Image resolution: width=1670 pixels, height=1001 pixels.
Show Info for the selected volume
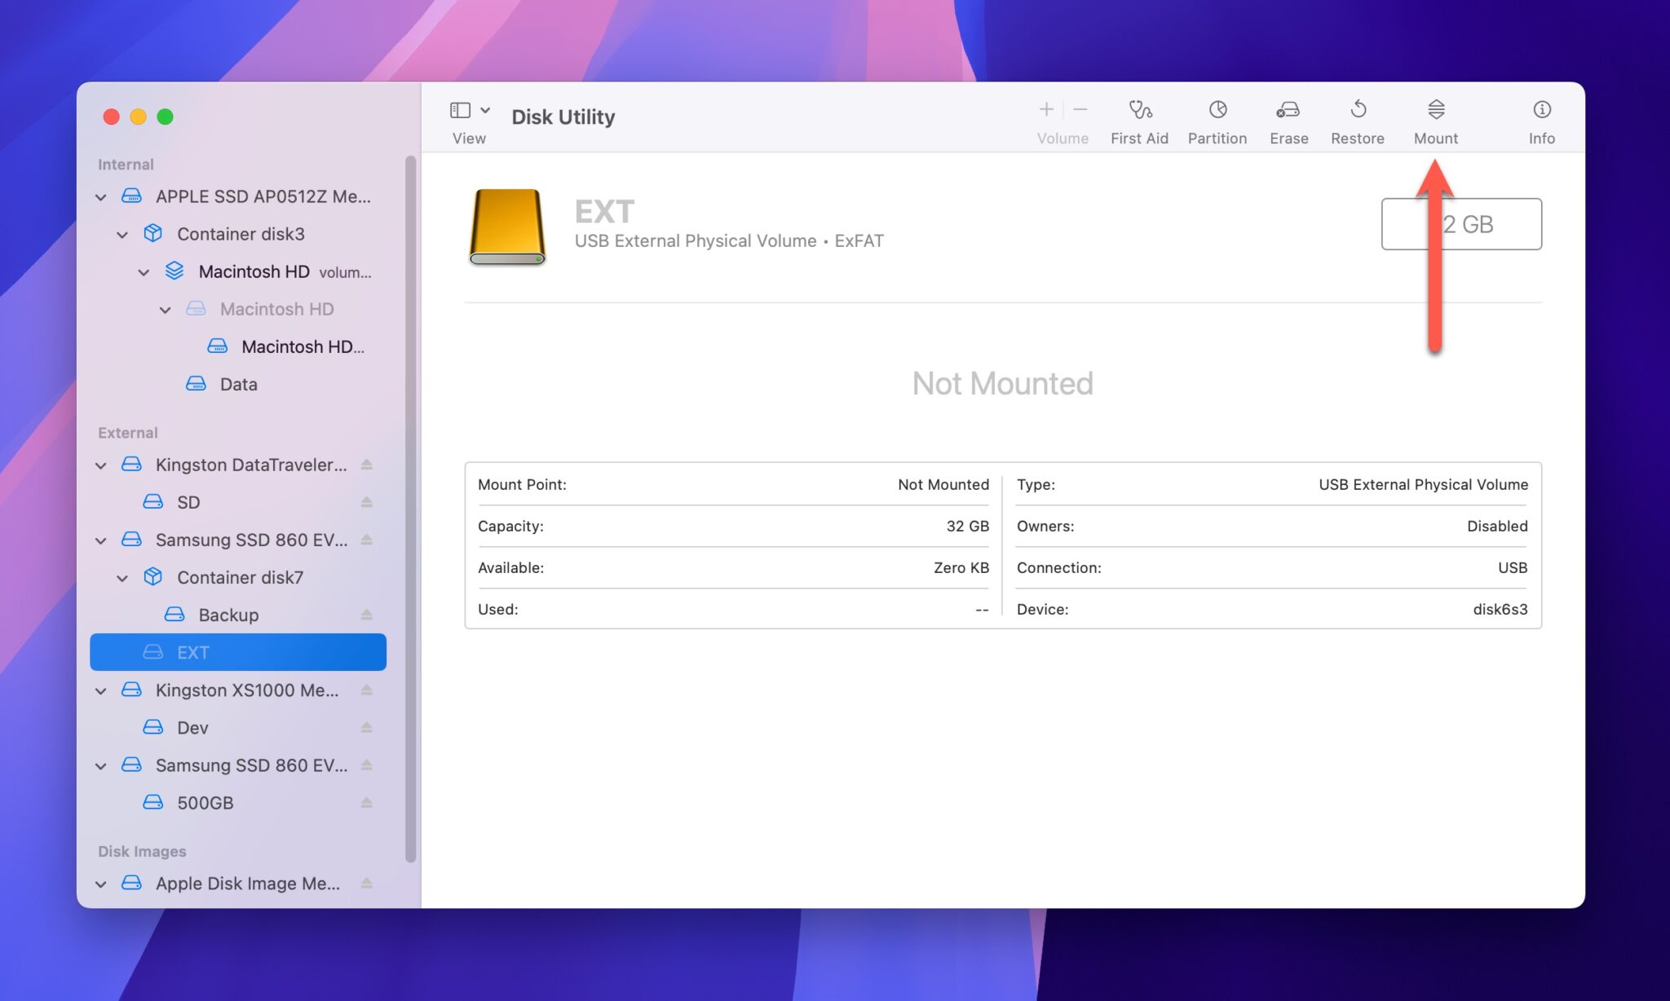[x=1541, y=118]
